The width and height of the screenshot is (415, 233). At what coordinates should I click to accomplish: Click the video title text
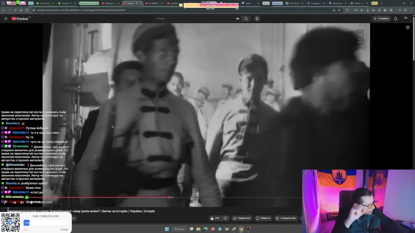pos(81,211)
